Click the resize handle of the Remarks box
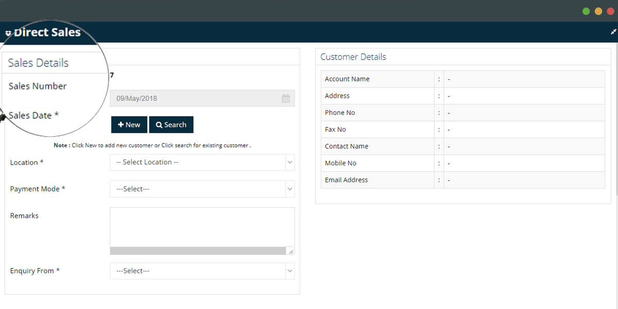This screenshot has width=618, height=309. (x=291, y=252)
